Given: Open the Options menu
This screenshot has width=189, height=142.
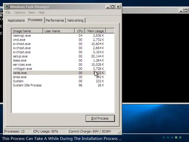Looking at the screenshot, I should coord(19,12).
